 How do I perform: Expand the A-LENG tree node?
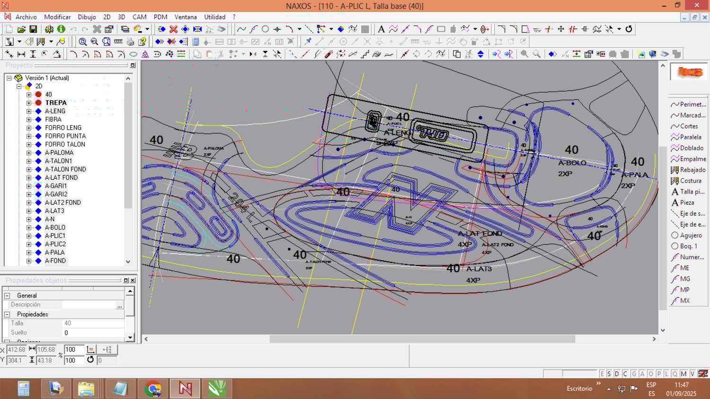click(x=29, y=111)
